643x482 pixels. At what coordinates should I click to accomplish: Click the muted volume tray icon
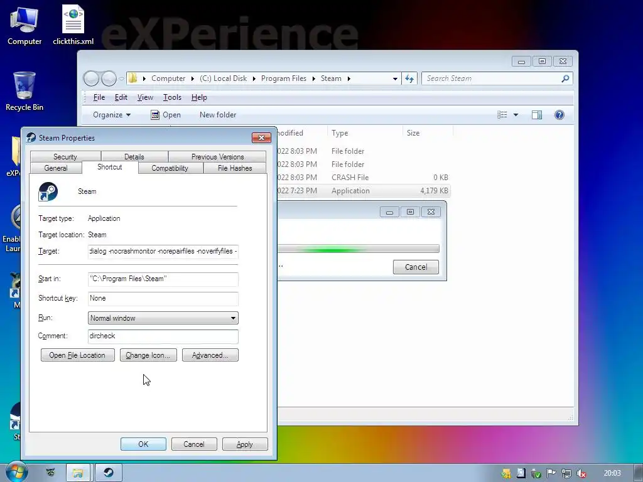point(581,473)
